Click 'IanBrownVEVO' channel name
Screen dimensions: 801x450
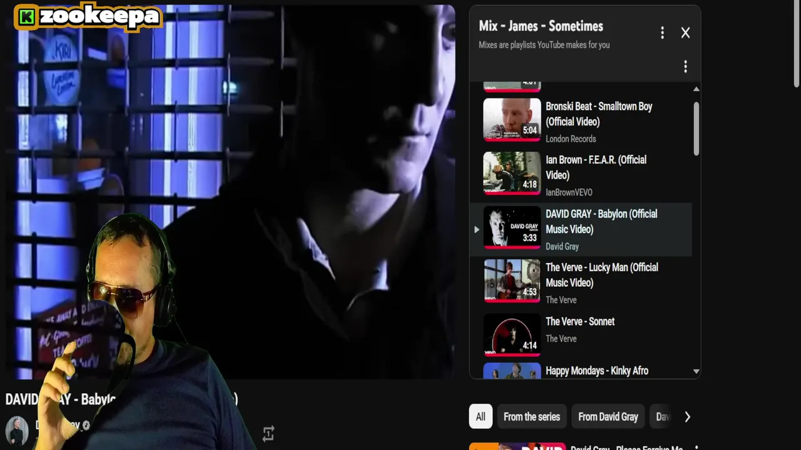(569, 192)
